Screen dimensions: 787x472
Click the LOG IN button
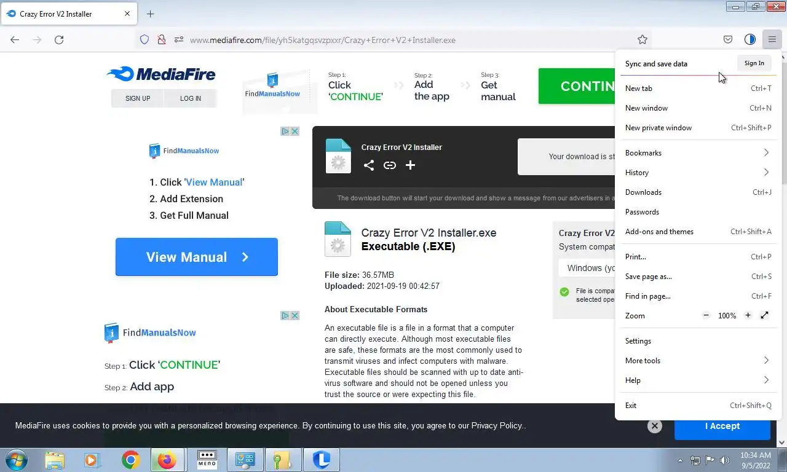coord(191,98)
